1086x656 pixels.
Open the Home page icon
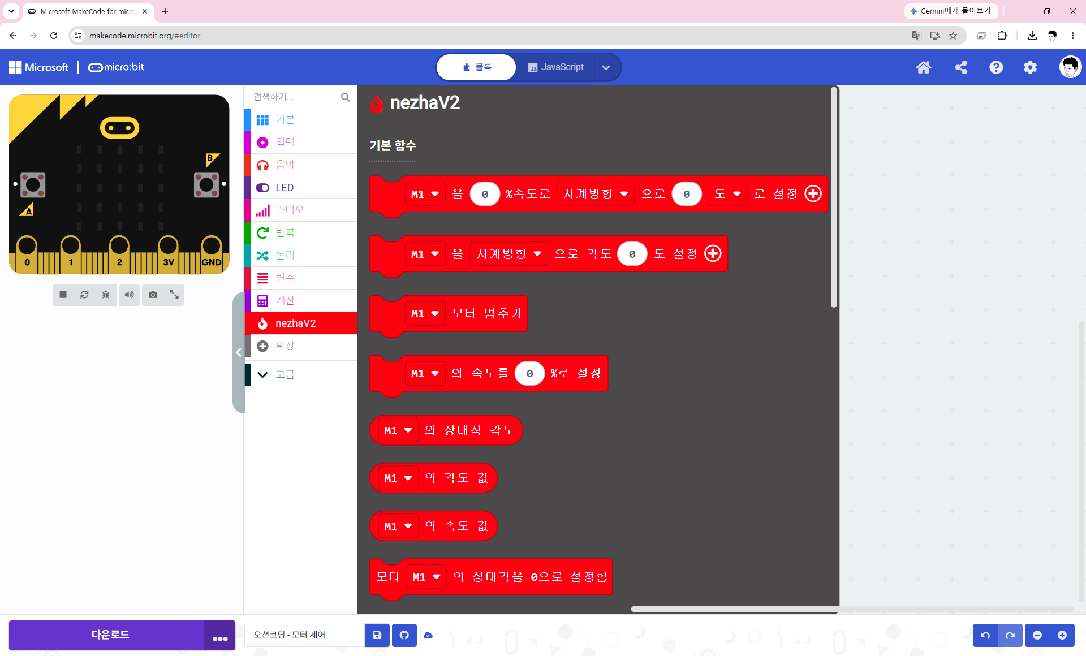(923, 67)
